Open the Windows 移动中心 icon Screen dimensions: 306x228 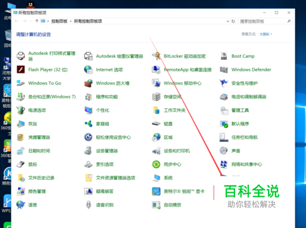tap(156, 83)
